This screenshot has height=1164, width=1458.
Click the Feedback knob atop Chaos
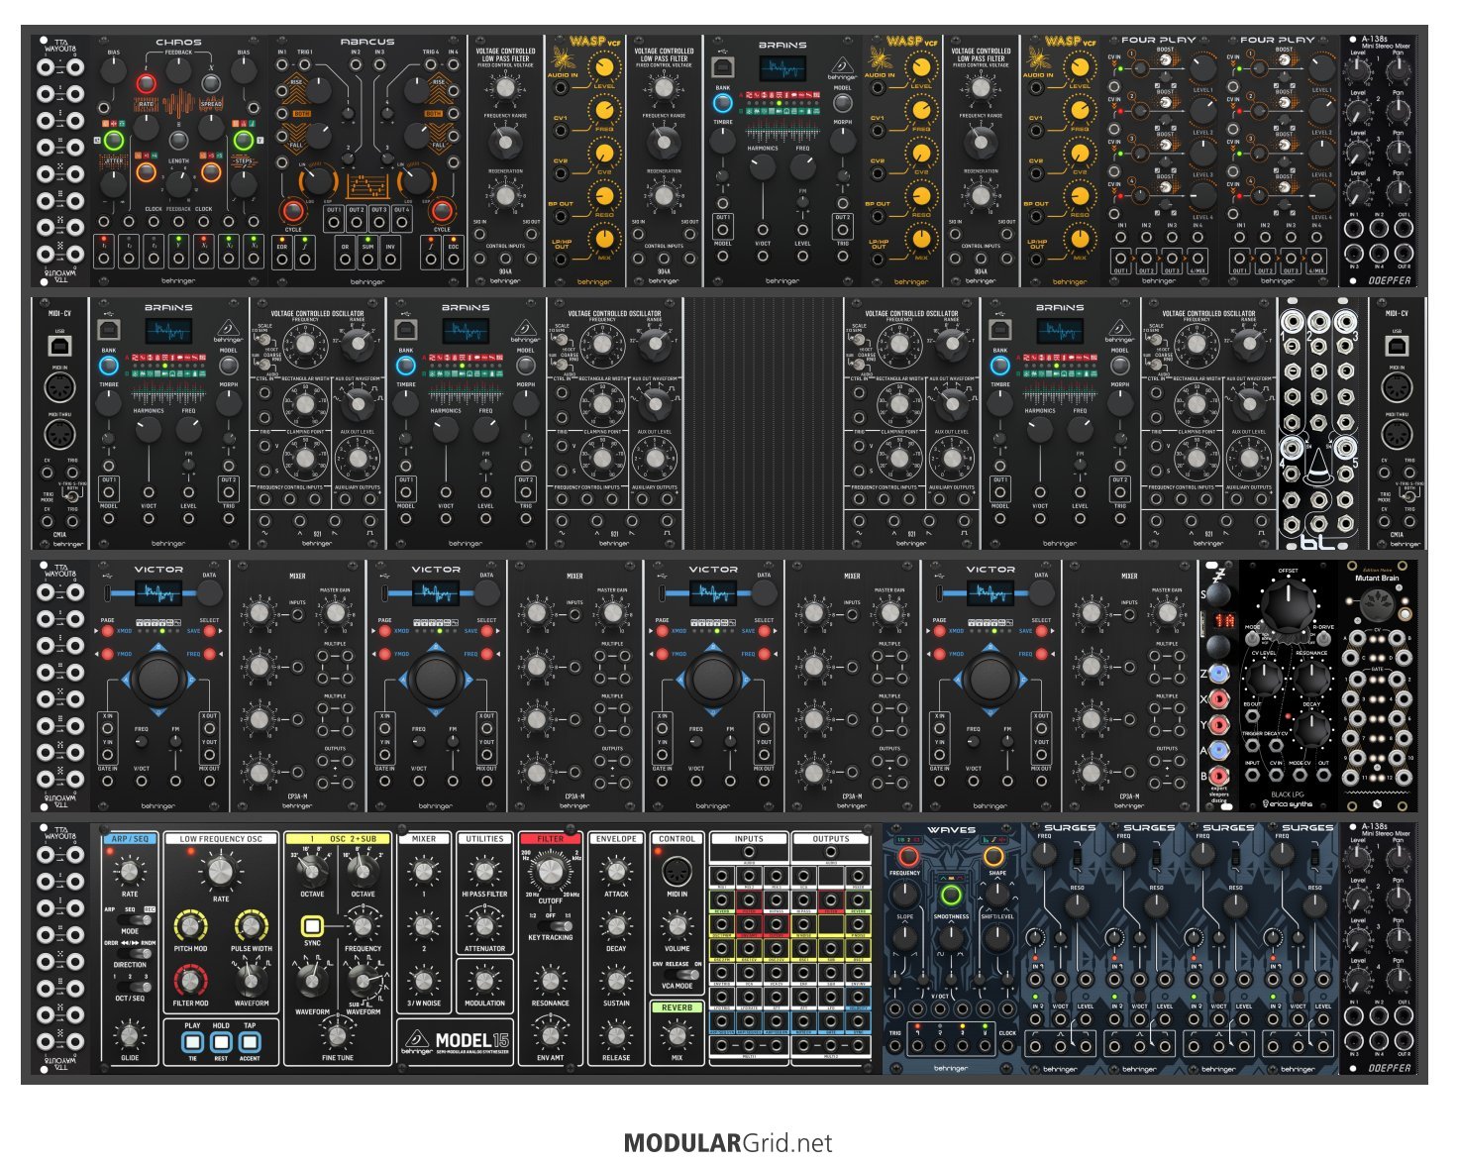pos(178,69)
